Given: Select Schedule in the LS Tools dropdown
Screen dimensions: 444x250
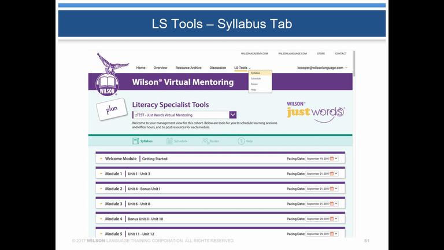Looking at the screenshot, I should 260,79.
